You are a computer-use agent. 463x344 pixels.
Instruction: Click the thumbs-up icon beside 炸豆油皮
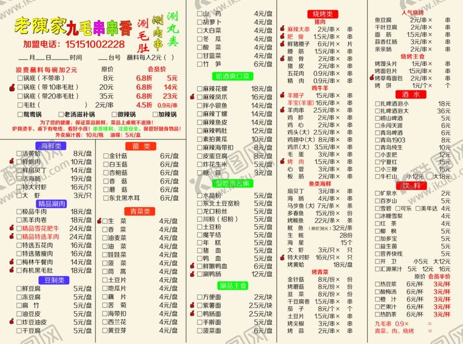point(11,321)
